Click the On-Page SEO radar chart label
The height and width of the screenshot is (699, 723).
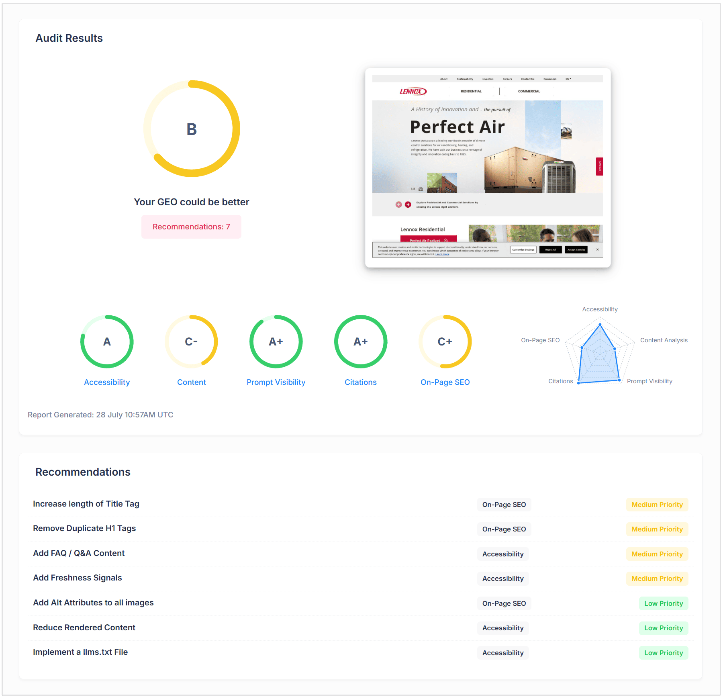coord(540,340)
